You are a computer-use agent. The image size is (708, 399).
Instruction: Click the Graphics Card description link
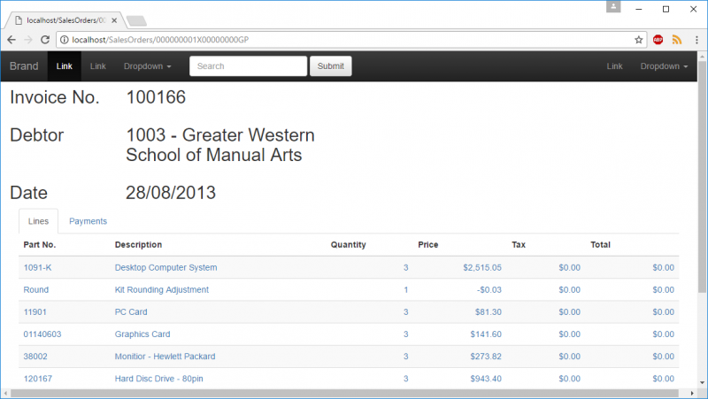[143, 334]
